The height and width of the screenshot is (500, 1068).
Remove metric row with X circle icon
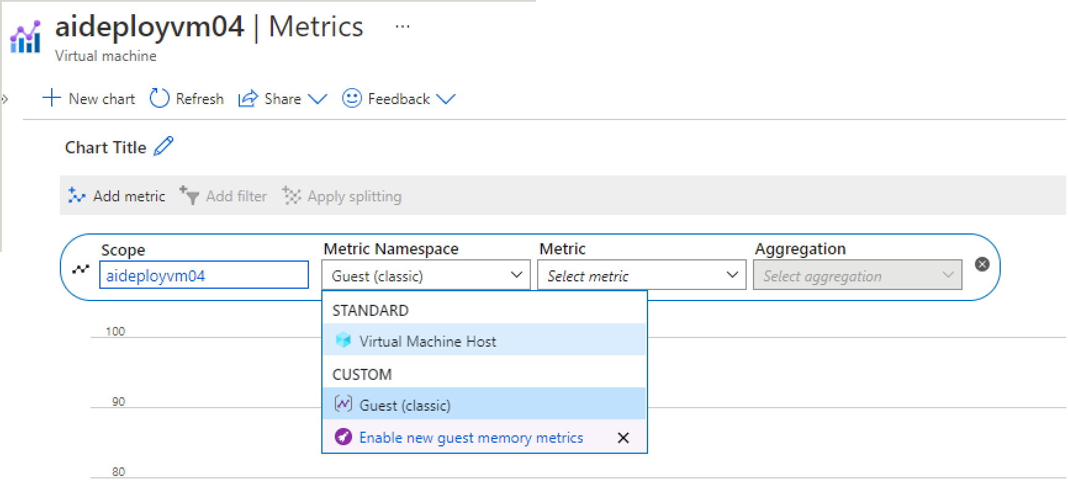click(x=982, y=264)
